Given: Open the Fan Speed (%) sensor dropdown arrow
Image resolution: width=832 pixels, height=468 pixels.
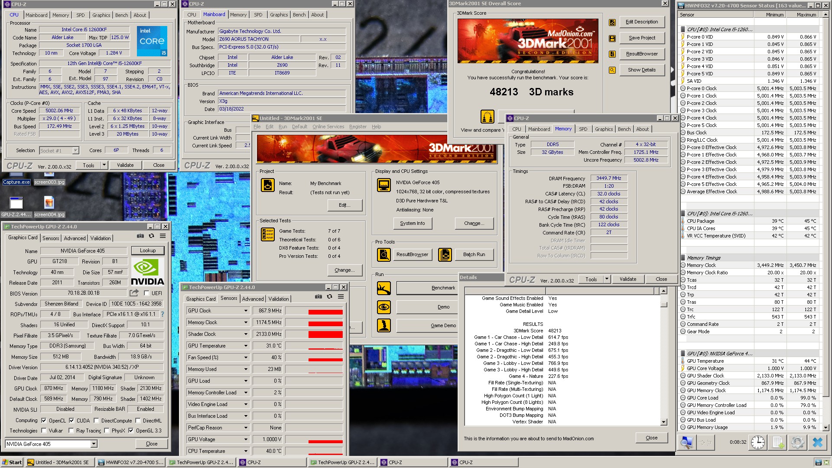Looking at the screenshot, I should point(246,357).
